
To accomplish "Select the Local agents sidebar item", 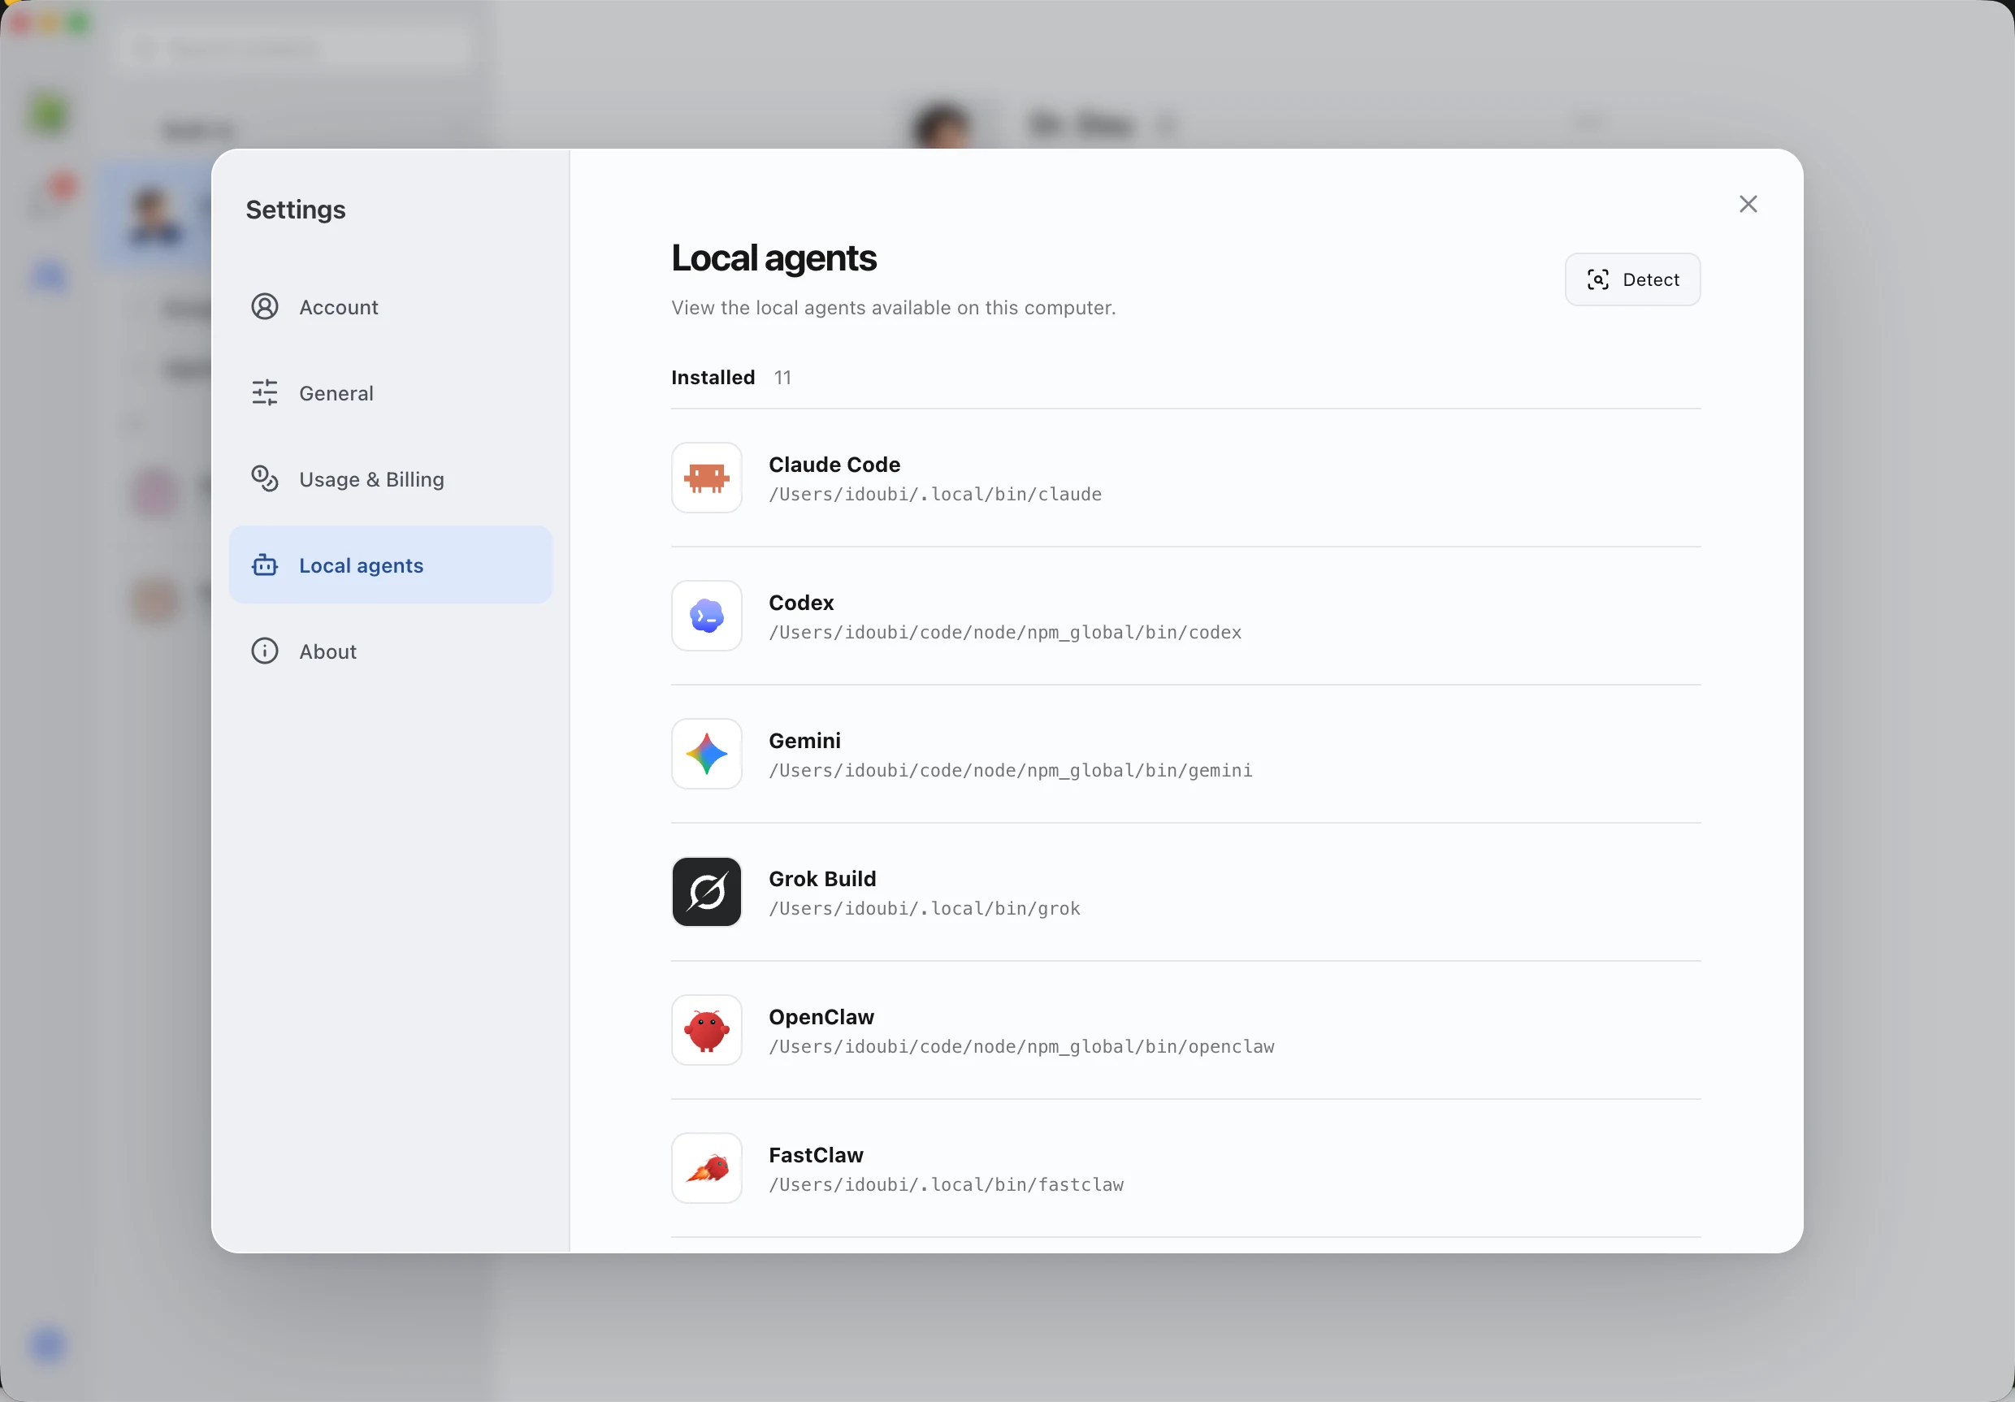I will (391, 565).
